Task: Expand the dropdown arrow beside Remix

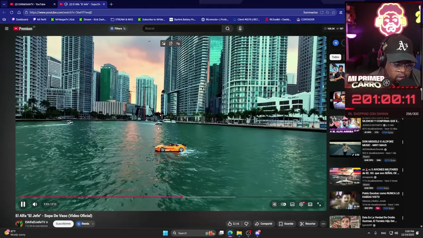Action: pyautogui.click(x=93, y=224)
